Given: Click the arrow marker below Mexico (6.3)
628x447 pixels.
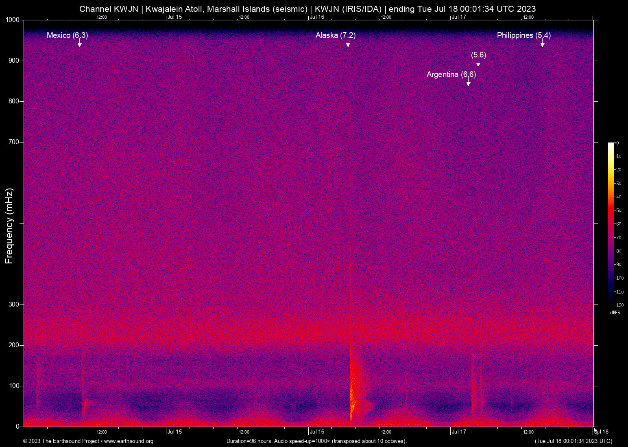Looking at the screenshot, I should pos(80,44).
